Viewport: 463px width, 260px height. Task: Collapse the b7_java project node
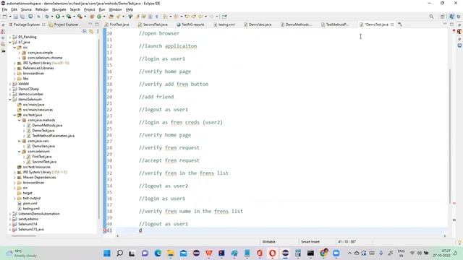10,42
